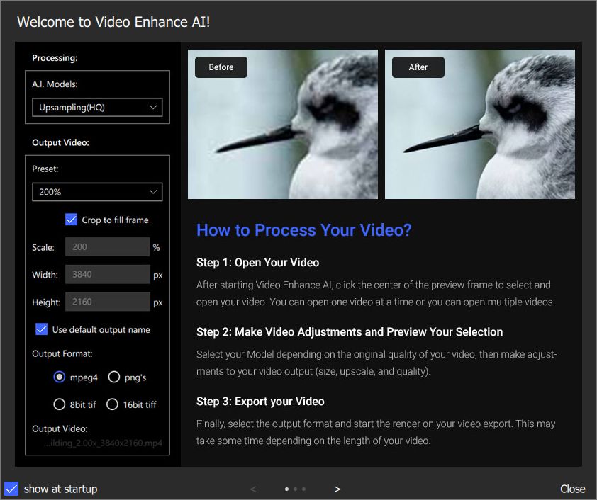Click the previous page arrow

click(x=253, y=489)
